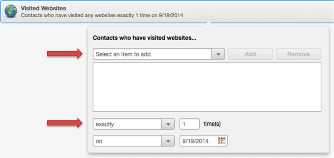Select the 'Visited Websites' title

tap(43, 8)
